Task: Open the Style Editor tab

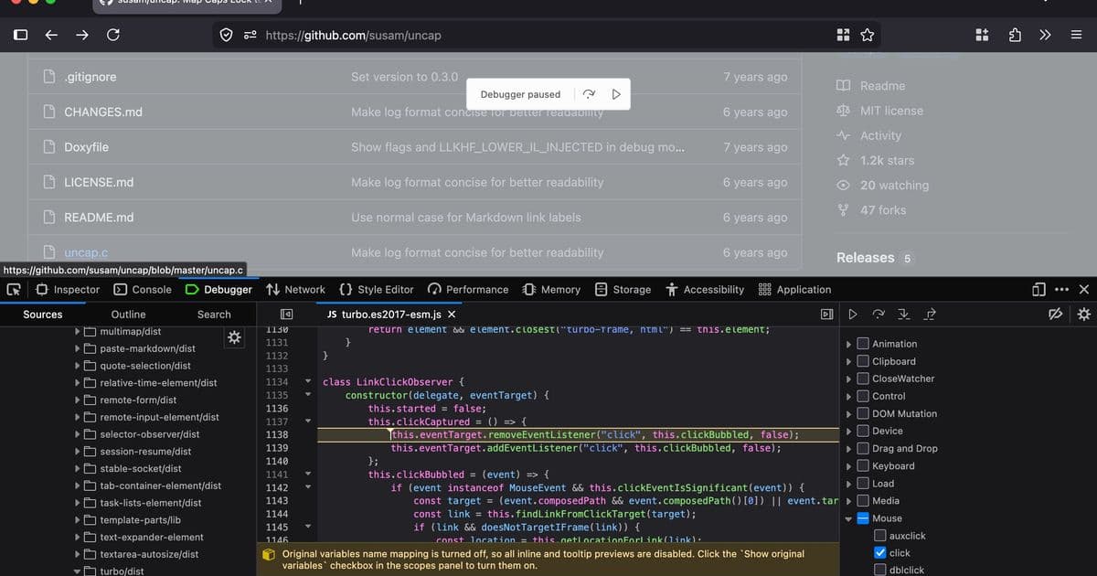Action: pos(377,290)
